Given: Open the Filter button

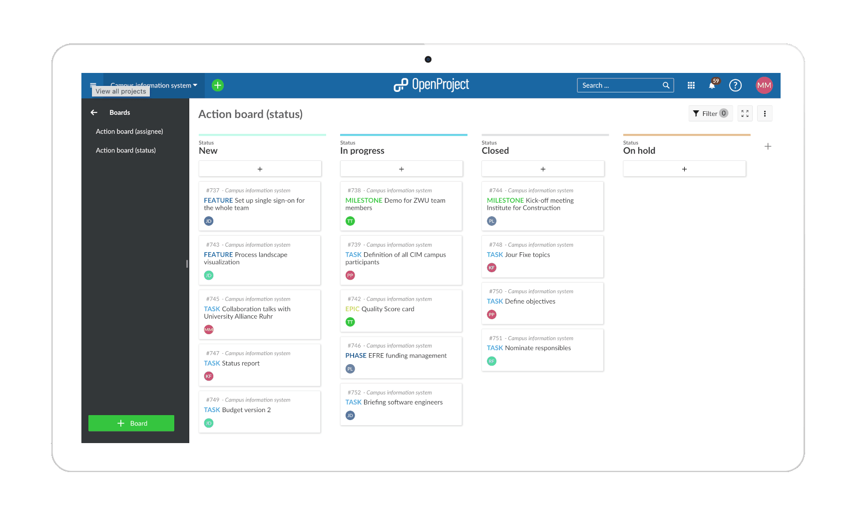Looking at the screenshot, I should 710,113.
